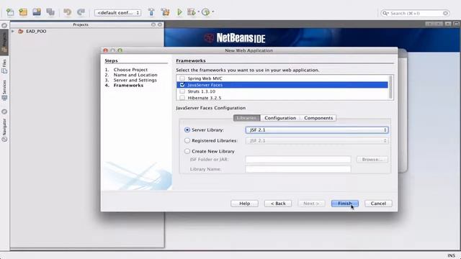Open the Projects sidebar tab
461x259 pixels.
pos(4,42)
